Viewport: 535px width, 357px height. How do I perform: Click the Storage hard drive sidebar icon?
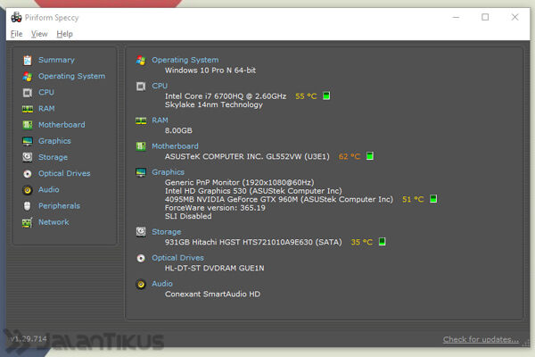28,157
